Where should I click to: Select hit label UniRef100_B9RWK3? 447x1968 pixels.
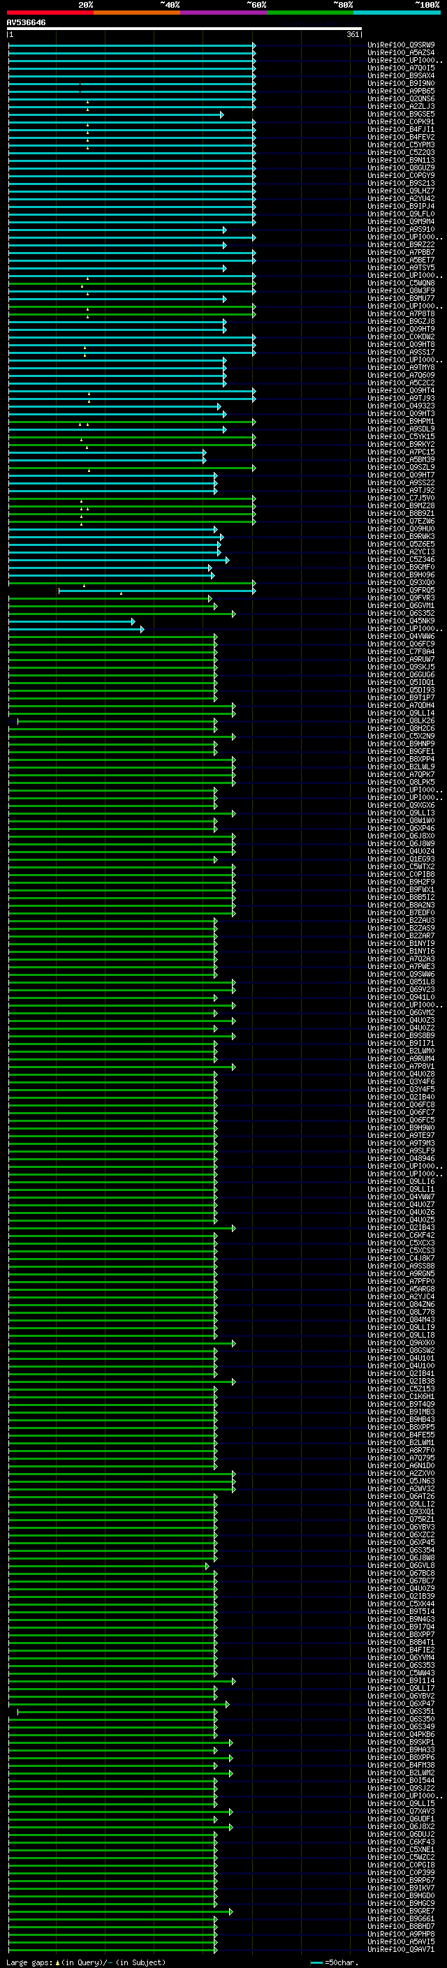401,536
